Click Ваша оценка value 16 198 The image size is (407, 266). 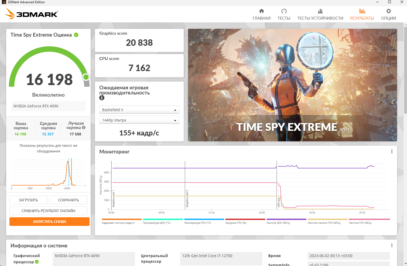click(x=20, y=134)
